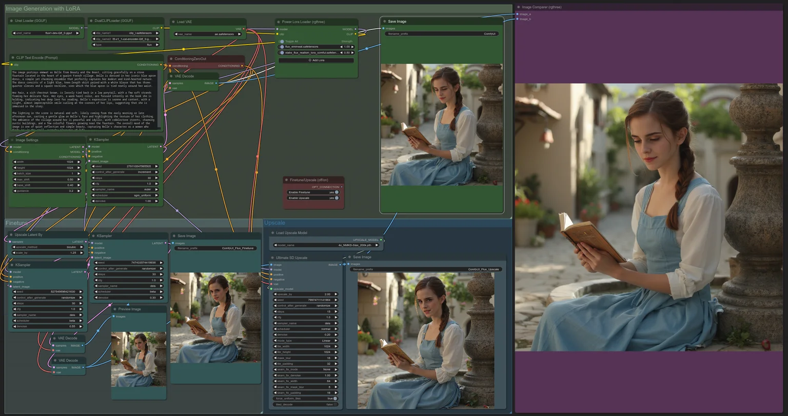
Task: Open the clip_name2 dropdown
Action: (126, 39)
